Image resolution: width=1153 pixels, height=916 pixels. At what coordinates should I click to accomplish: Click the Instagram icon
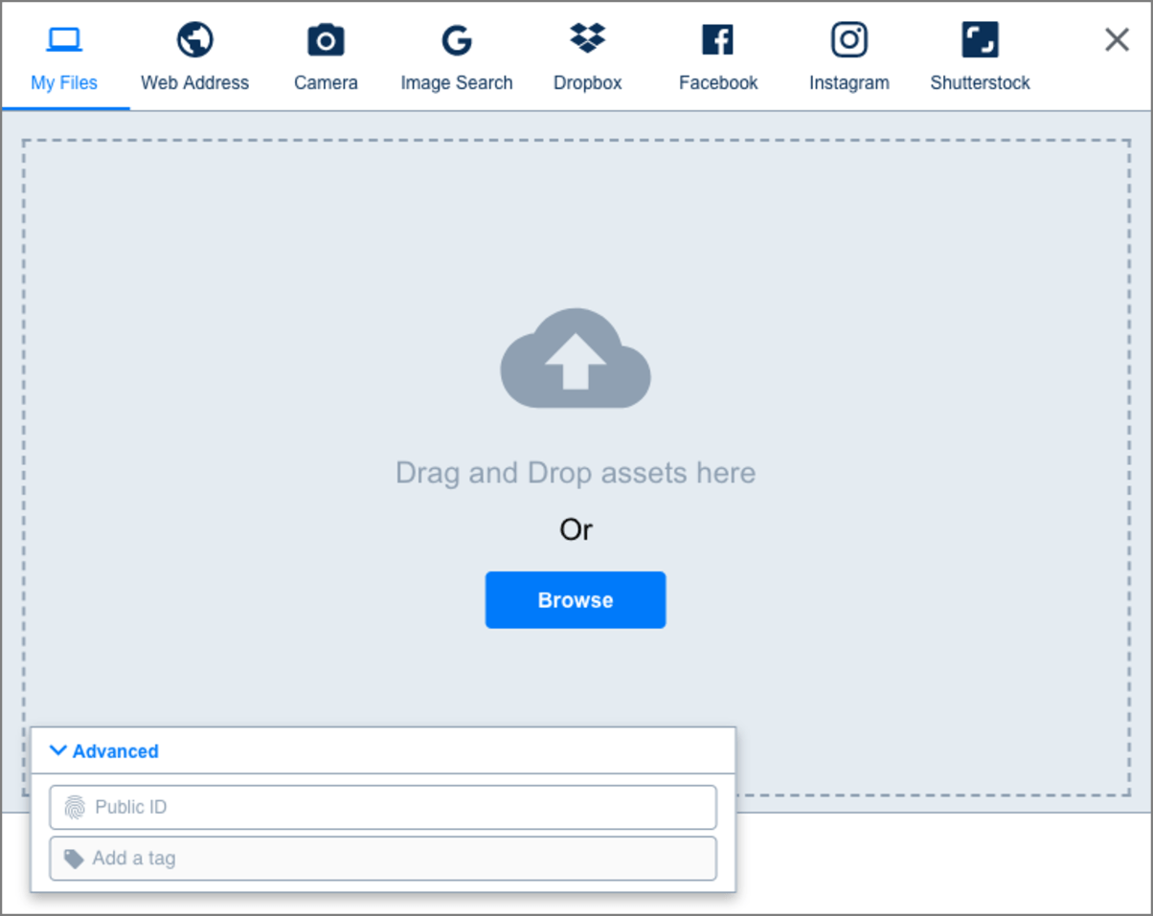(848, 39)
